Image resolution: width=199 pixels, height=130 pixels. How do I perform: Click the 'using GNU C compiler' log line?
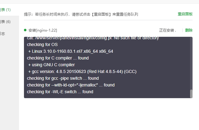(x=51, y=65)
